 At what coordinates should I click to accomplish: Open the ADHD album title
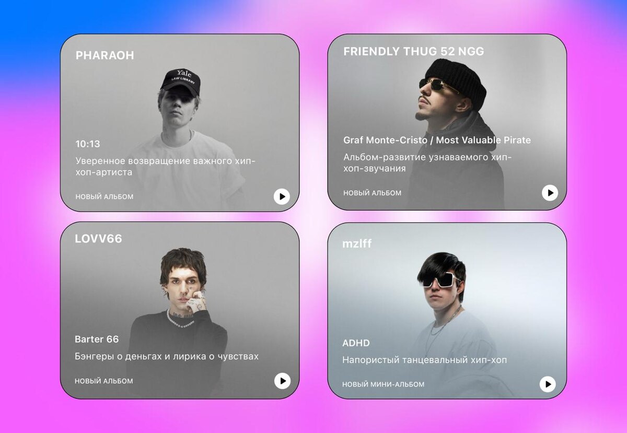[x=356, y=343]
